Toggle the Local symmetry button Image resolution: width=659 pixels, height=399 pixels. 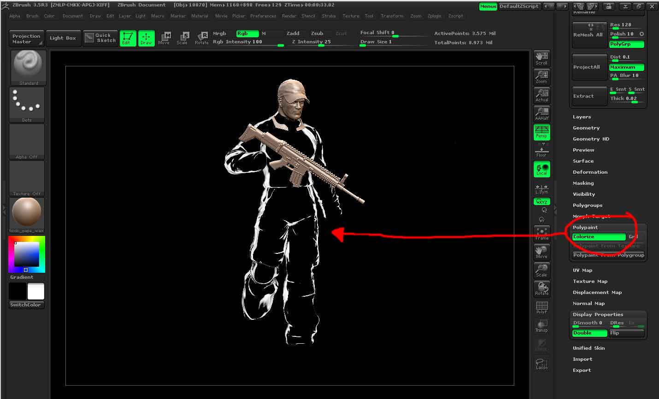542,169
